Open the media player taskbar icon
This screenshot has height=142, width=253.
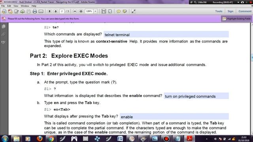click(28, 138)
